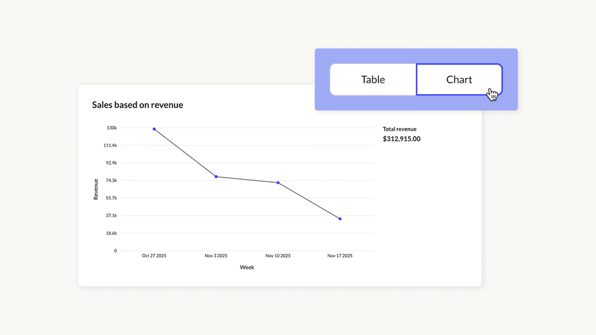Click the Nov 17 2025 data point

coord(340,219)
